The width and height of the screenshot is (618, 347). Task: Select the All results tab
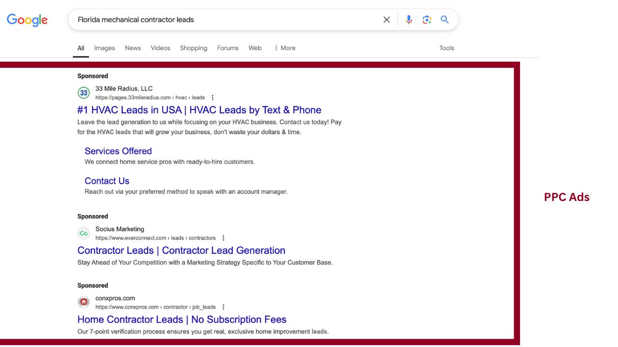tap(81, 48)
